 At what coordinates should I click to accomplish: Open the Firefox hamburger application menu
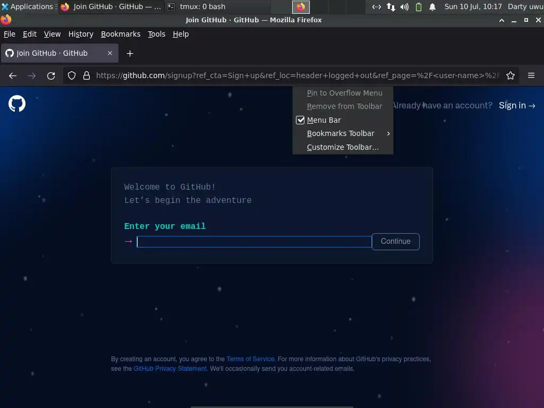pos(531,75)
